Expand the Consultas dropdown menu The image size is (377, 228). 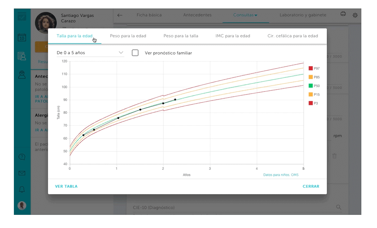coord(245,15)
